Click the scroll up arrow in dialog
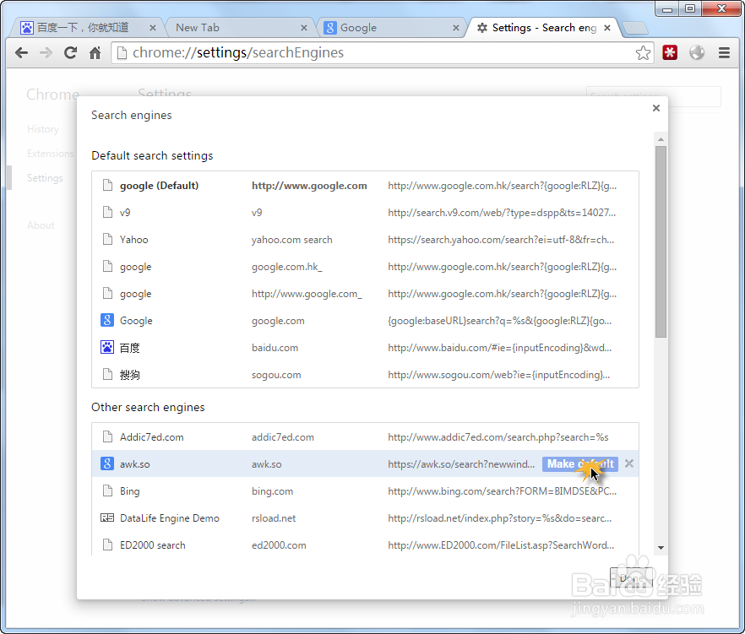The width and height of the screenshot is (745, 634). click(661, 139)
